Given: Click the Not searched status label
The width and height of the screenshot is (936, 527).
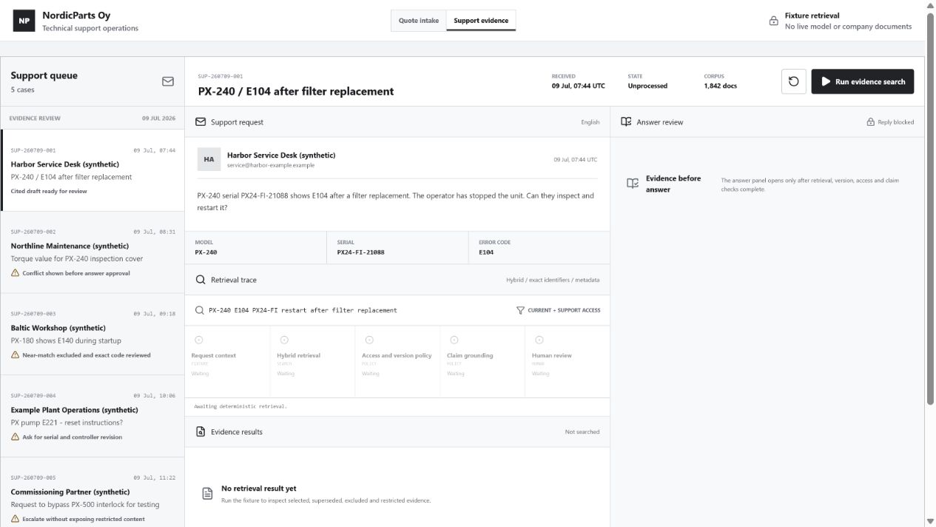Looking at the screenshot, I should 582,432.
